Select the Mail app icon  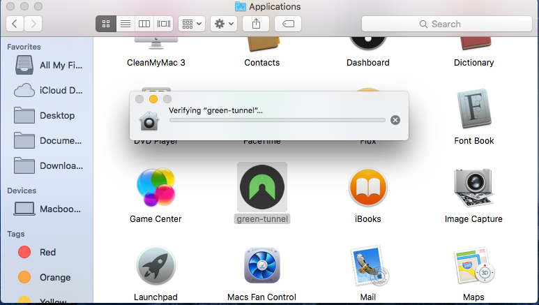(368, 265)
